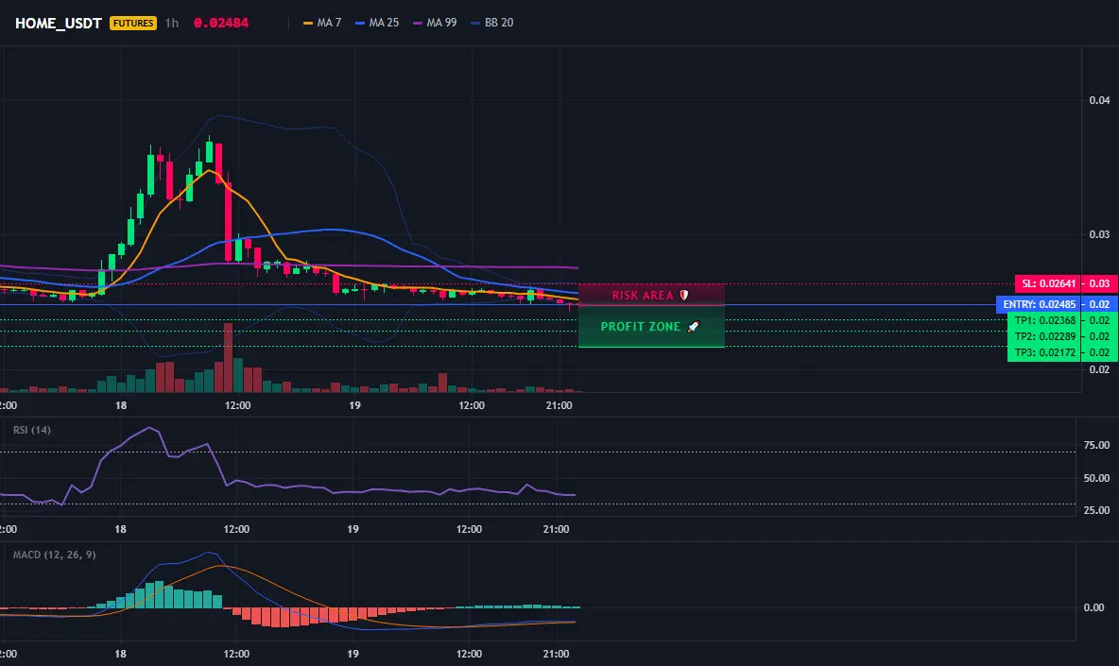The image size is (1119, 666).
Task: Toggle the MA 99 legend entry
Action: [x=435, y=23]
